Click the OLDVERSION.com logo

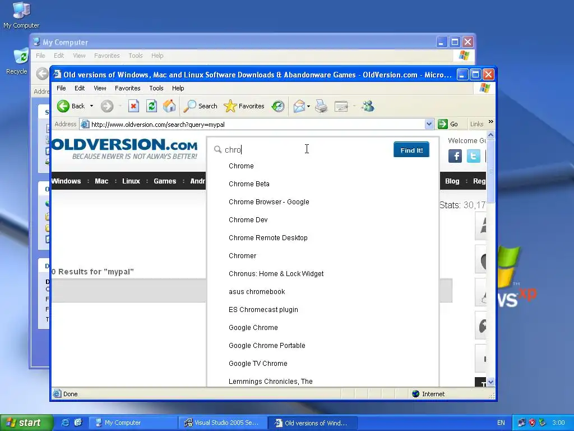(124, 148)
